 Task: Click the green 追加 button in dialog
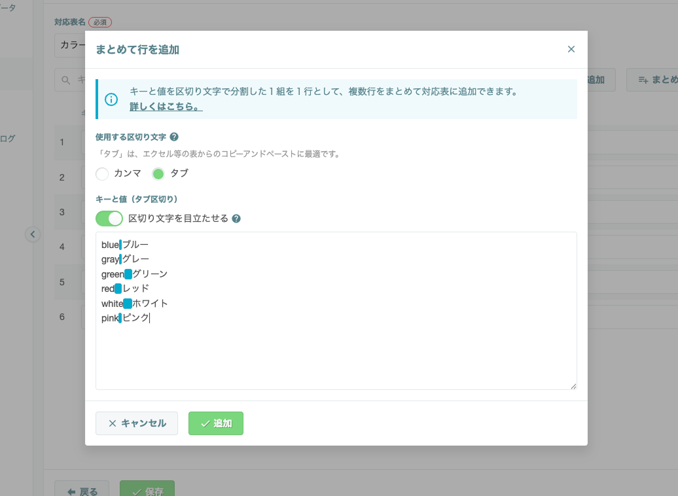(x=216, y=423)
